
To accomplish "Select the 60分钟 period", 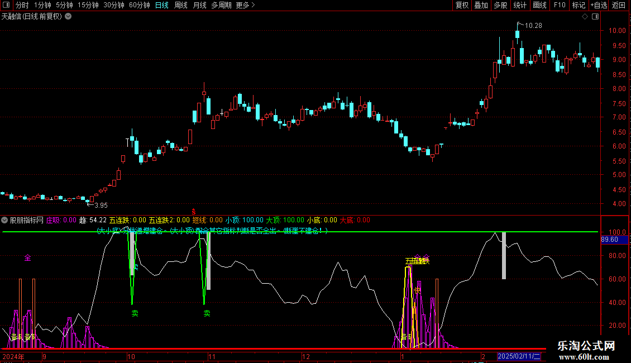I will click(140, 5).
